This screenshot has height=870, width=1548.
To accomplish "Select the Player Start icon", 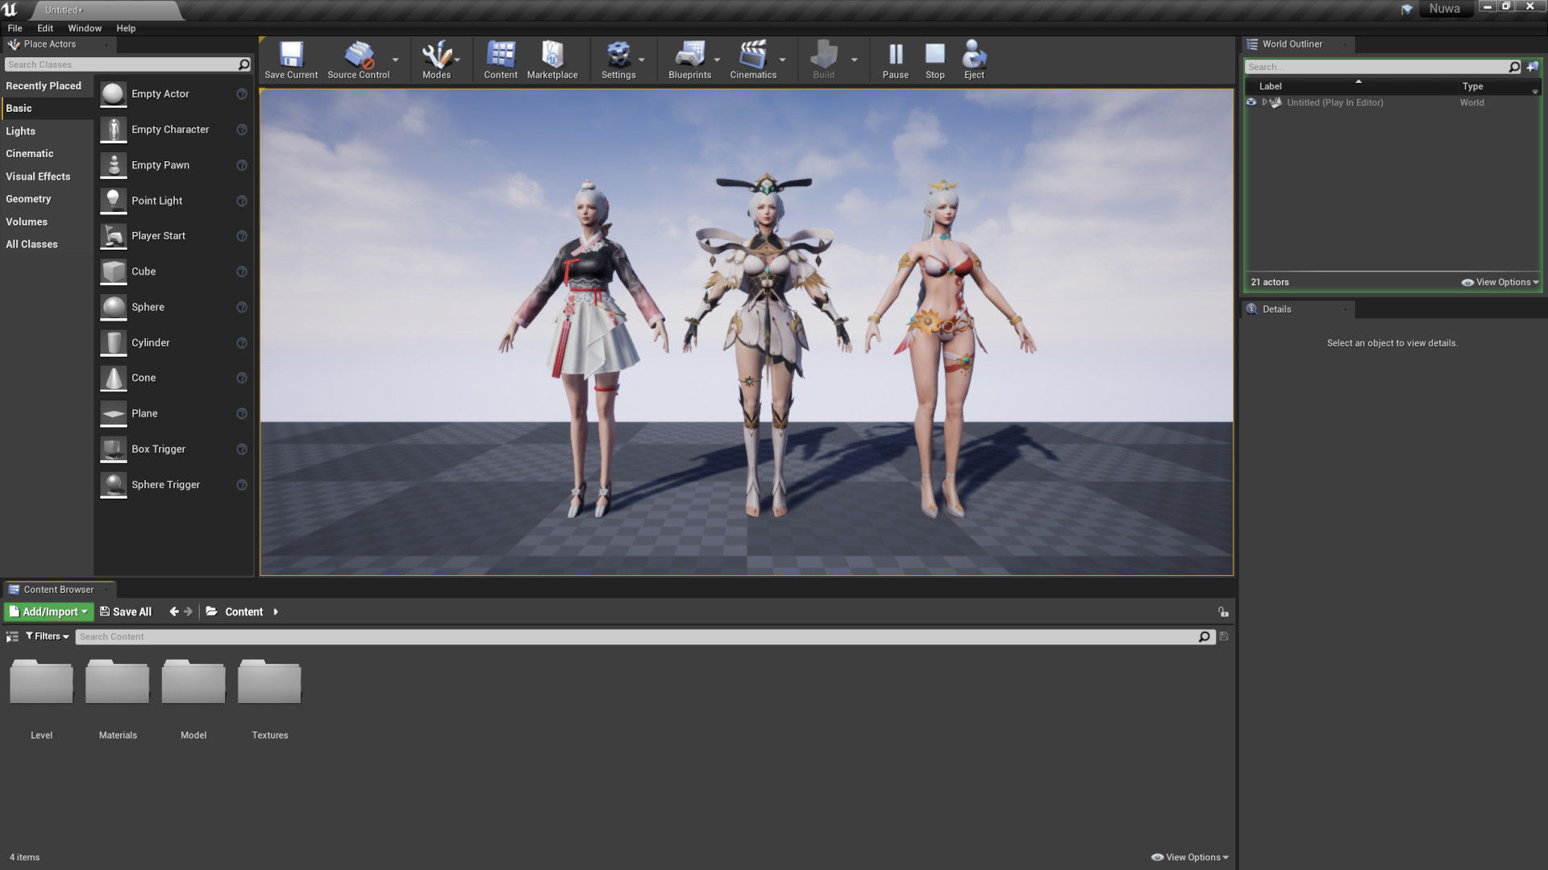I will [x=114, y=236].
